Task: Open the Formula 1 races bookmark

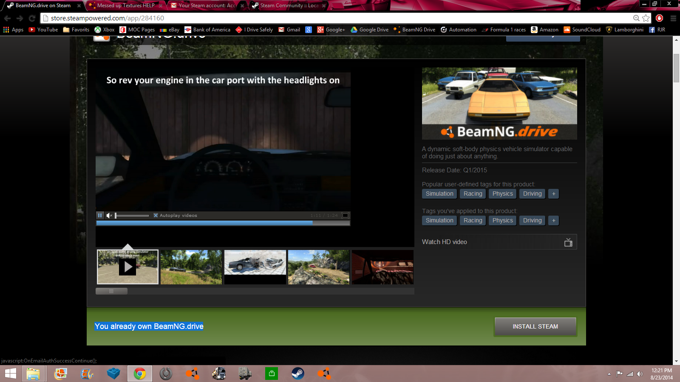Action: (504, 30)
